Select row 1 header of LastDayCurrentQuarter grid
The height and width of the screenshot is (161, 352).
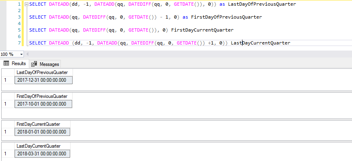(x=8, y=154)
